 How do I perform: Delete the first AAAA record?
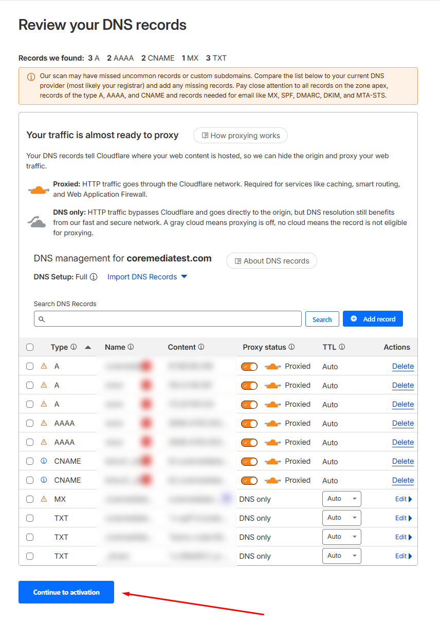402,424
